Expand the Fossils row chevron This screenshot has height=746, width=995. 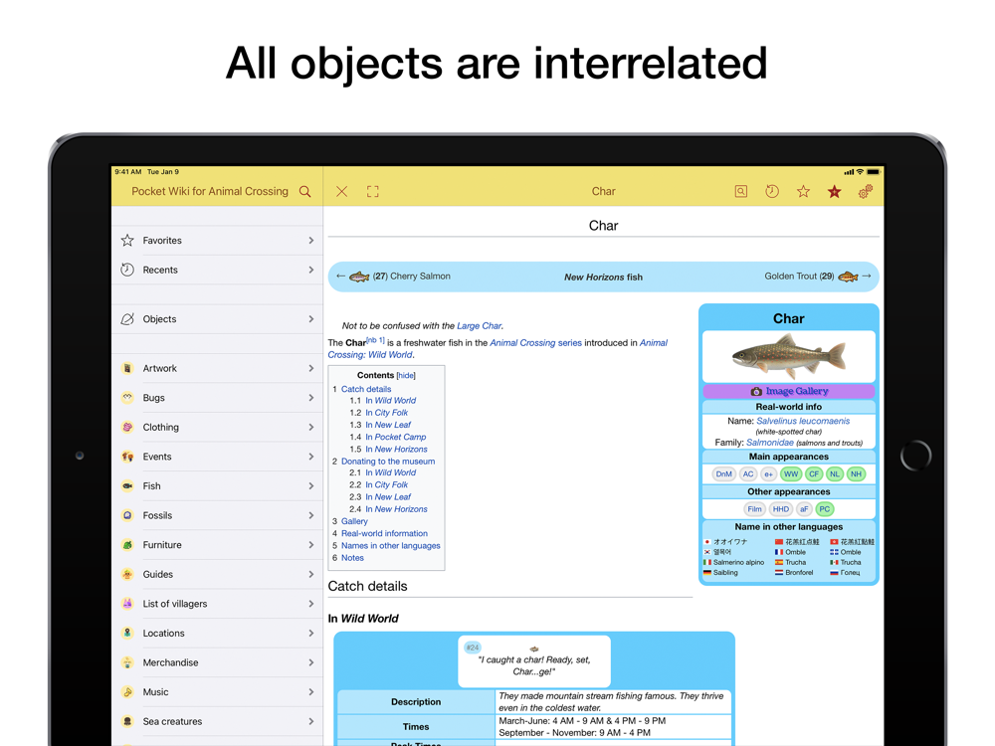[x=310, y=515]
